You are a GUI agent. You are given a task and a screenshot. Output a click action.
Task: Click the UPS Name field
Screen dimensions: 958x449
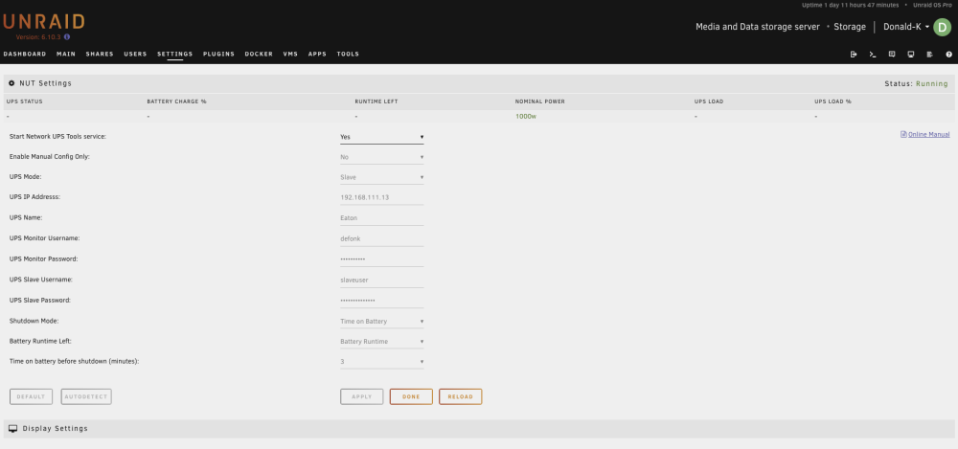(x=382, y=218)
